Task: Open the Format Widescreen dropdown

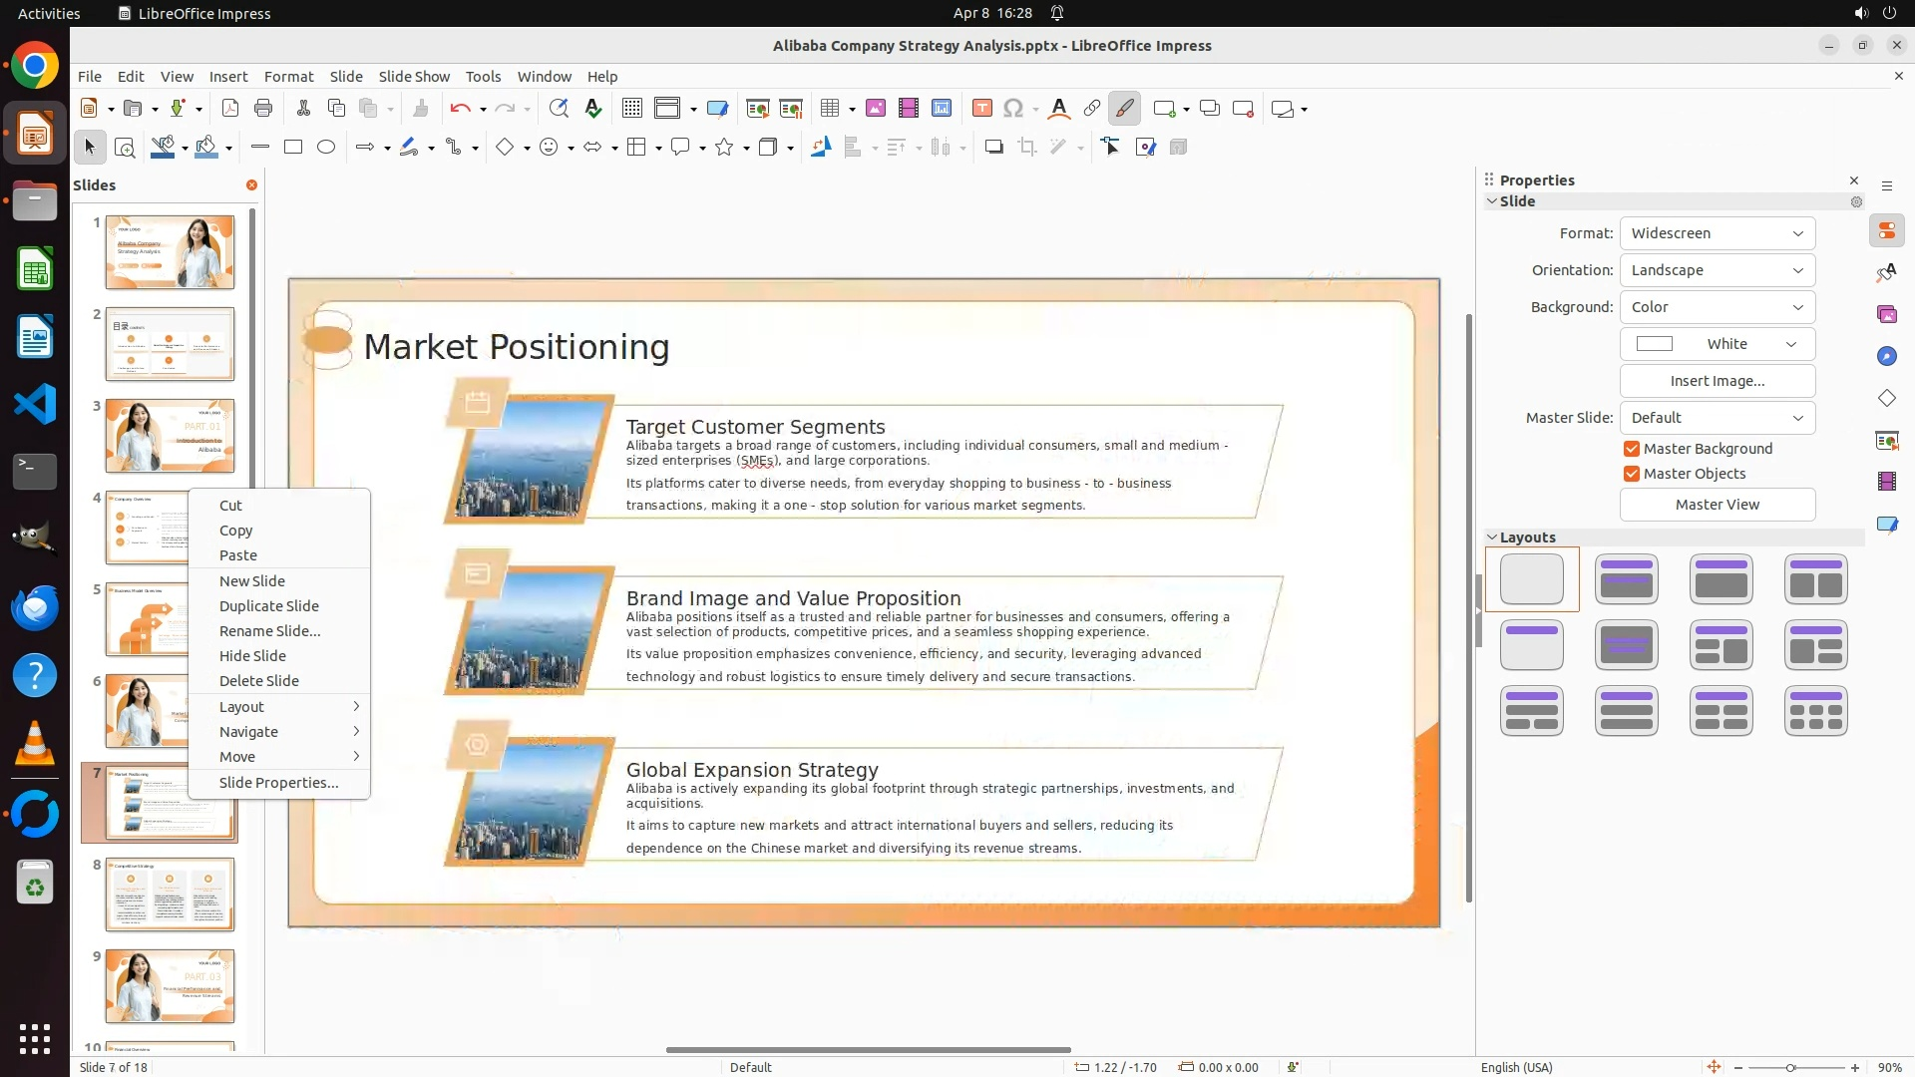Action: (x=1717, y=233)
